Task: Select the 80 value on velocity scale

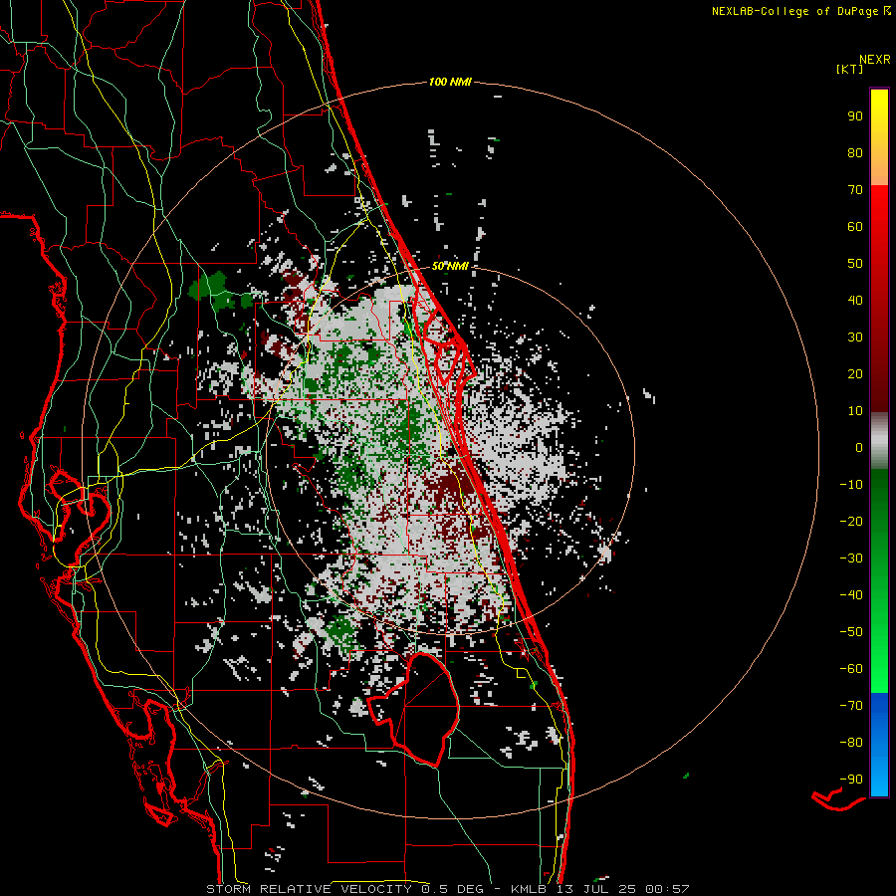Action: (x=855, y=153)
